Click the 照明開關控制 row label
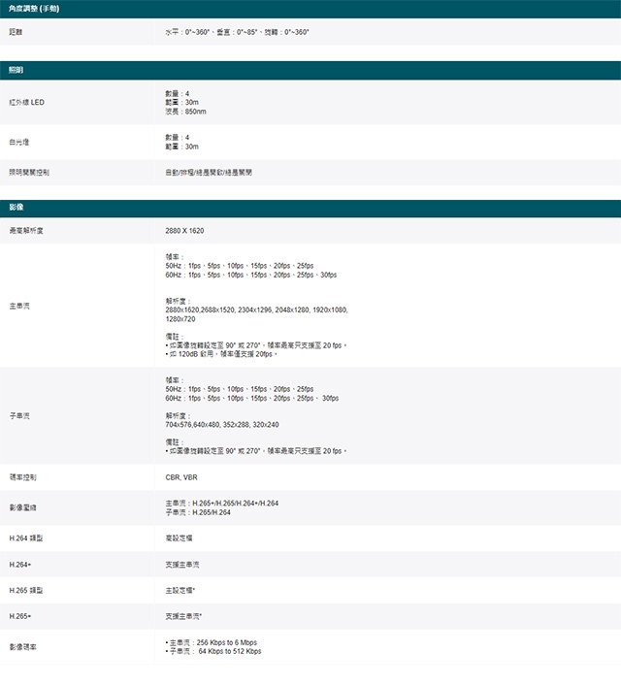621x684 pixels. pyautogui.click(x=29, y=172)
